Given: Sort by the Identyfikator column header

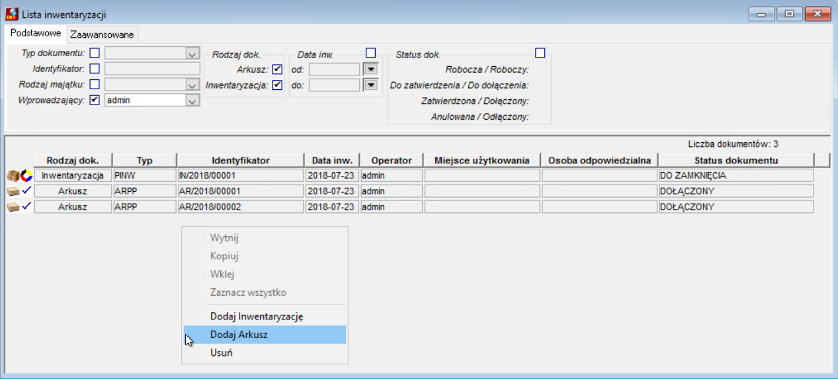Looking at the screenshot, I should click(241, 160).
